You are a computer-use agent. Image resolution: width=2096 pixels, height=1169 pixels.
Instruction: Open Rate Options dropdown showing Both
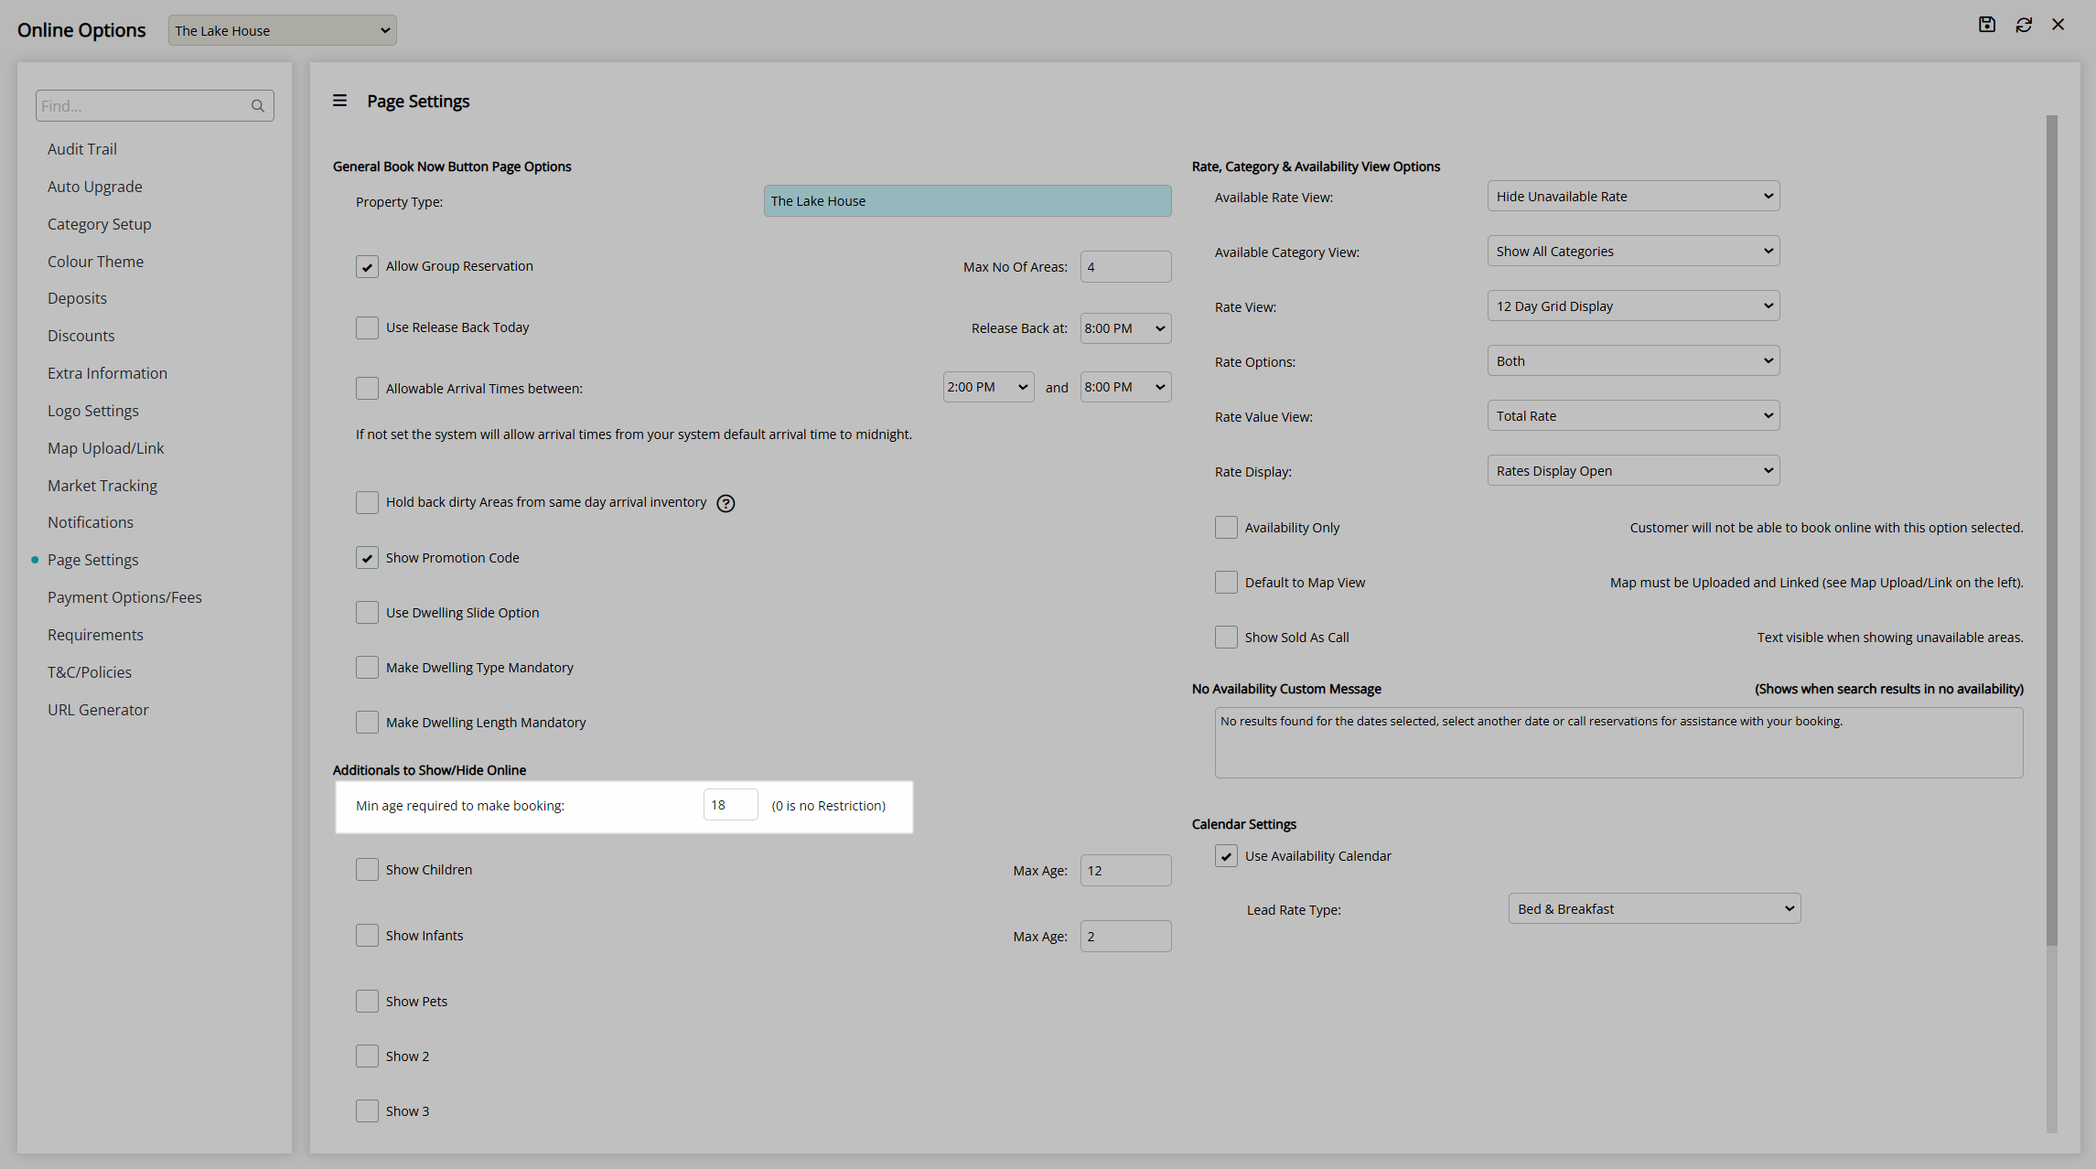[1633, 360]
